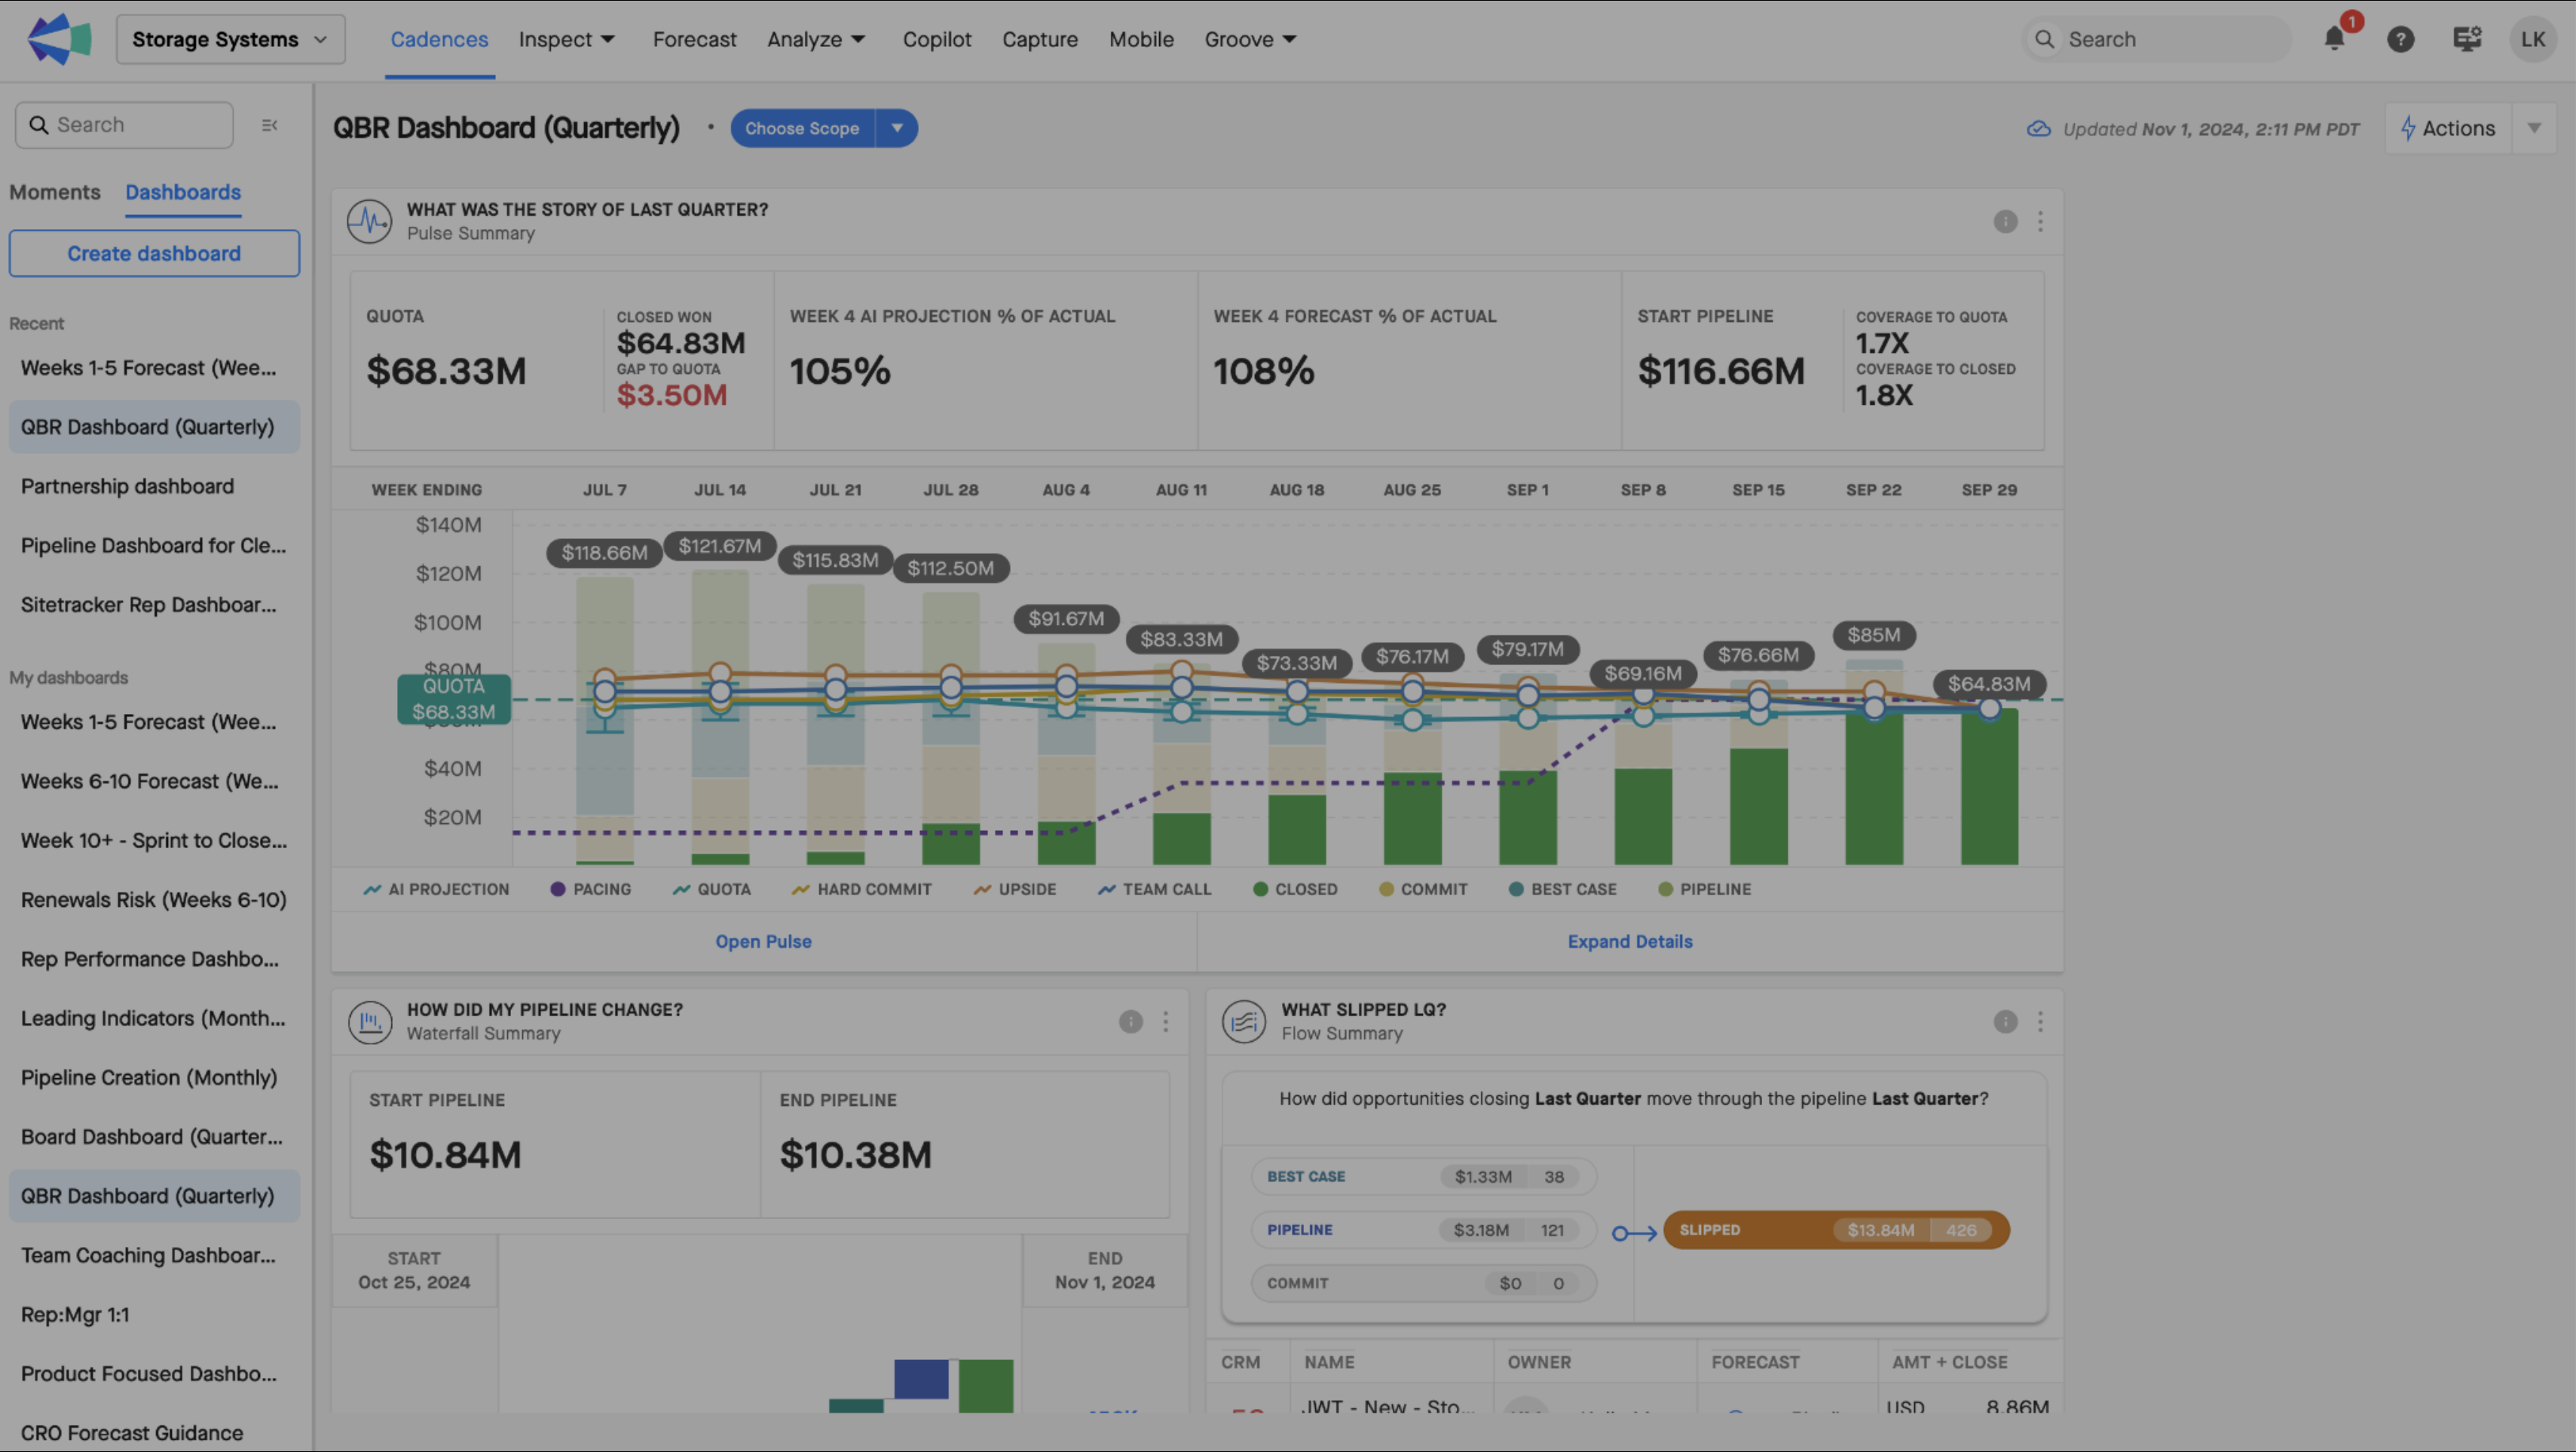This screenshot has width=2576, height=1452.
Task: Toggle the Closed legend series
Action: click(x=1295, y=889)
